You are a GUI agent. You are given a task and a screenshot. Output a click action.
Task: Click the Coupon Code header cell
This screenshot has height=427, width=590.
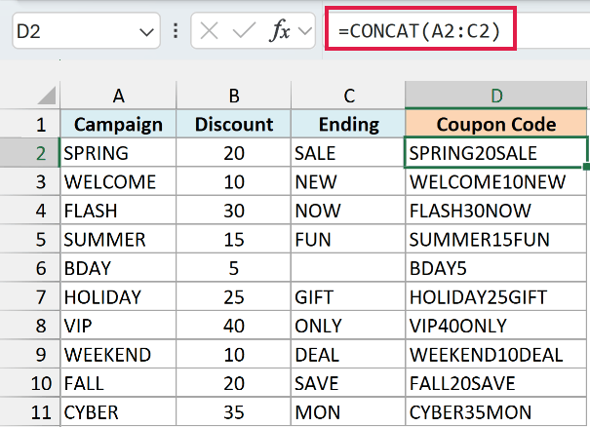[496, 124]
